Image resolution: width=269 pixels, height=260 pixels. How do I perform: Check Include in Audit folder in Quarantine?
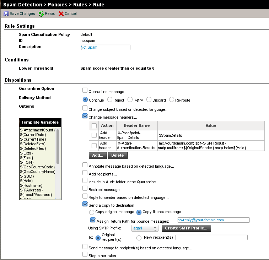coord(85,180)
